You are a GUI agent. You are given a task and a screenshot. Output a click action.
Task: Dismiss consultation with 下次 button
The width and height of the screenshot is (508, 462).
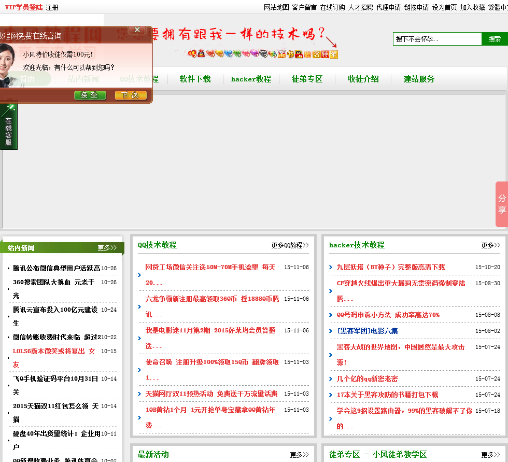pyautogui.click(x=131, y=95)
